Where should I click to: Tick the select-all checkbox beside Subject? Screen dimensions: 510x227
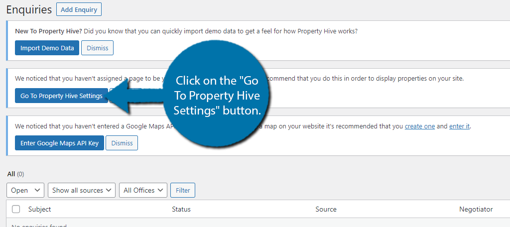click(x=16, y=209)
